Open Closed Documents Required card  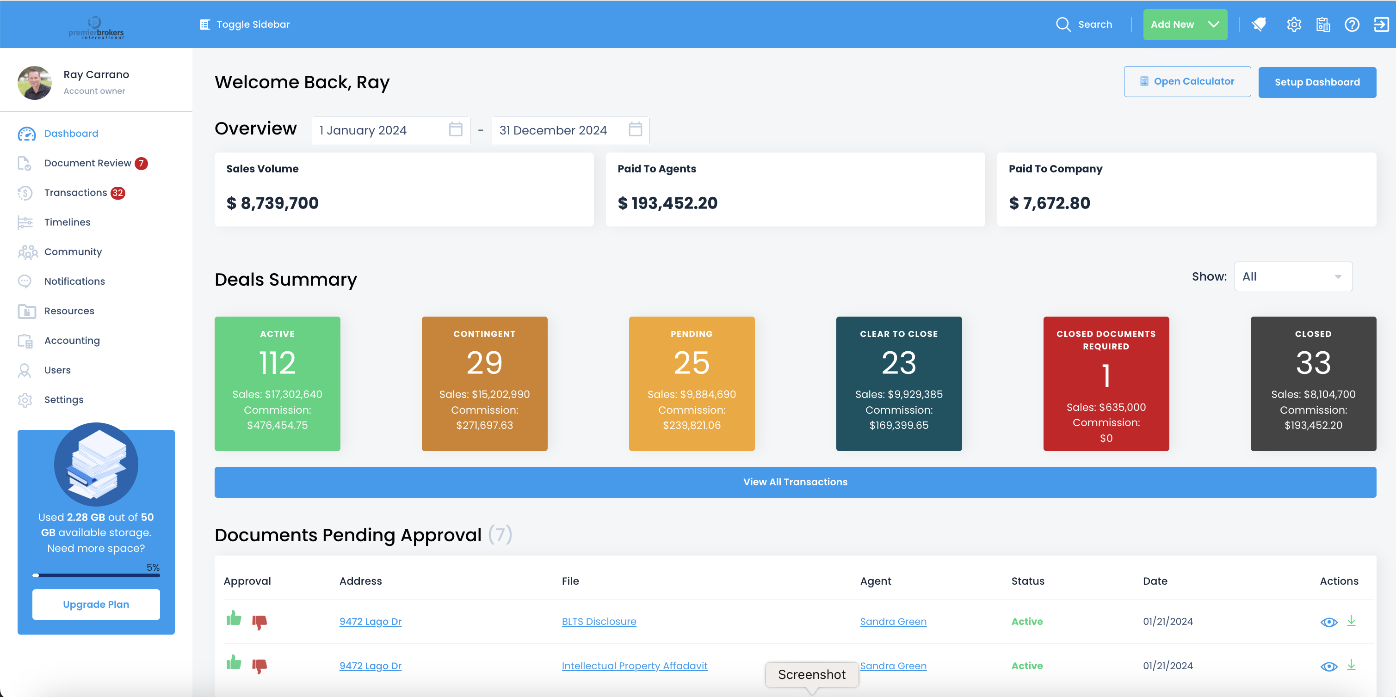(1106, 384)
